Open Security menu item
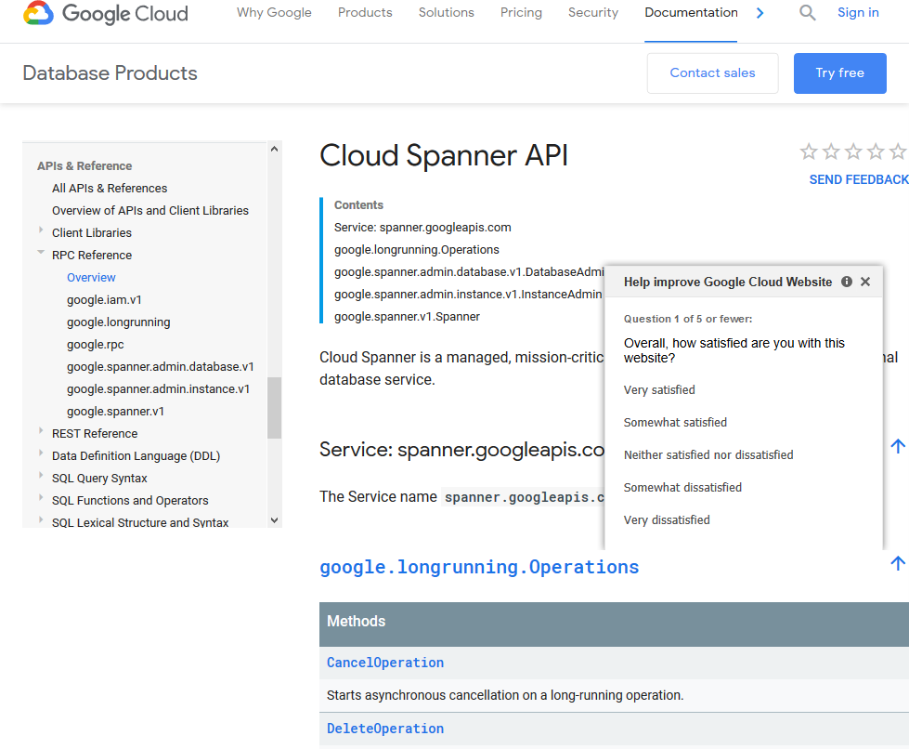909x749 pixels. click(x=593, y=13)
